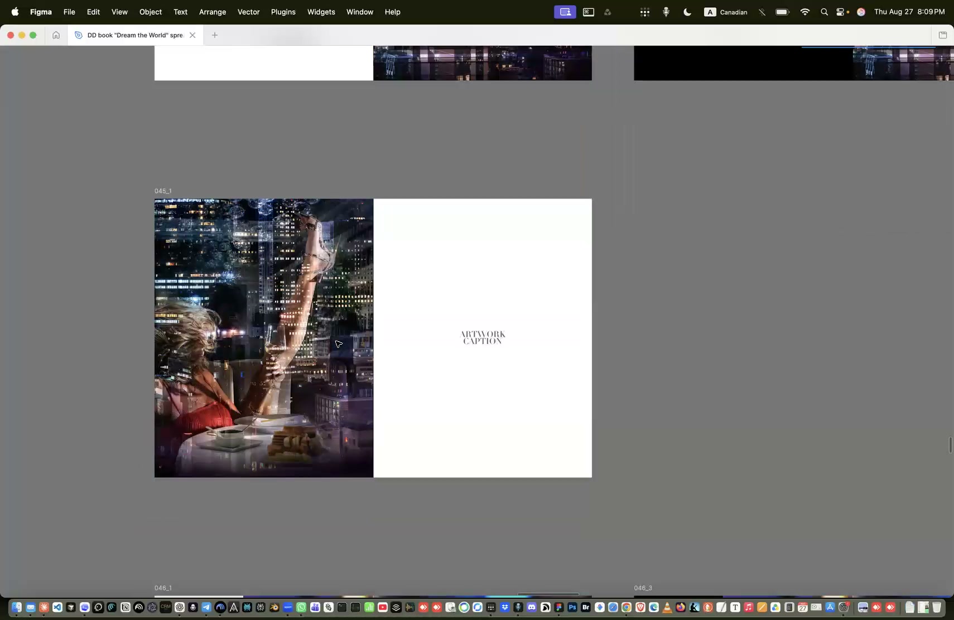This screenshot has width=954, height=620.
Task: Open a new Figma tab with plus
Action: [x=215, y=35]
